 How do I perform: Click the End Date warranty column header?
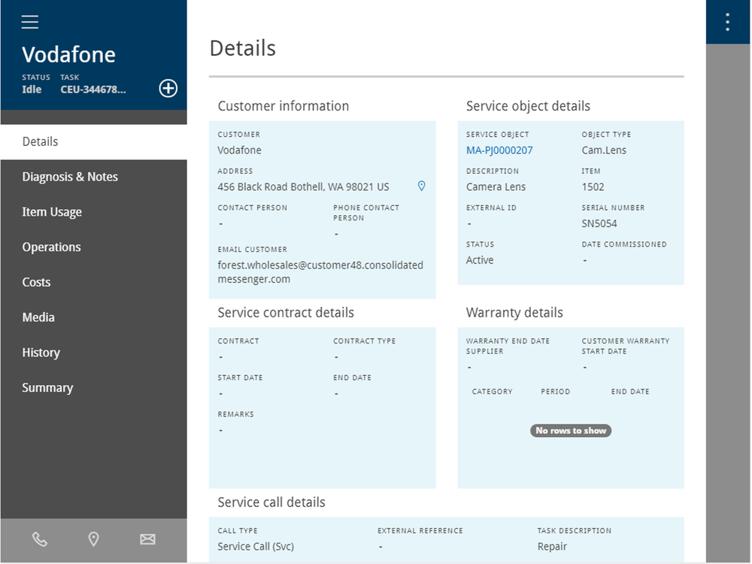[629, 392]
